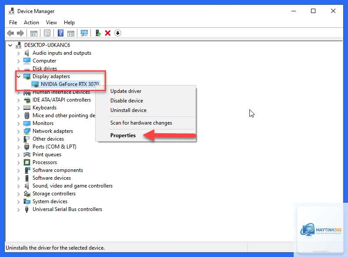Toggle the console tree show/hide icon

pyautogui.click(x=34, y=33)
